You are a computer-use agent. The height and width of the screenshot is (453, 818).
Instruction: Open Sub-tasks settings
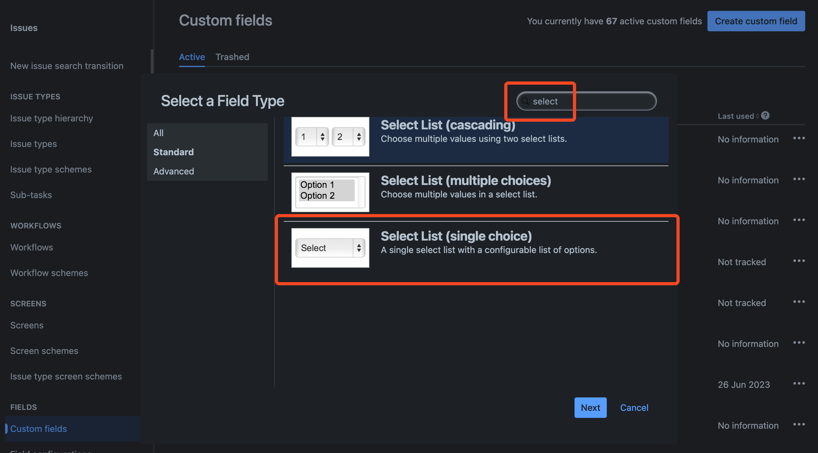click(x=31, y=195)
